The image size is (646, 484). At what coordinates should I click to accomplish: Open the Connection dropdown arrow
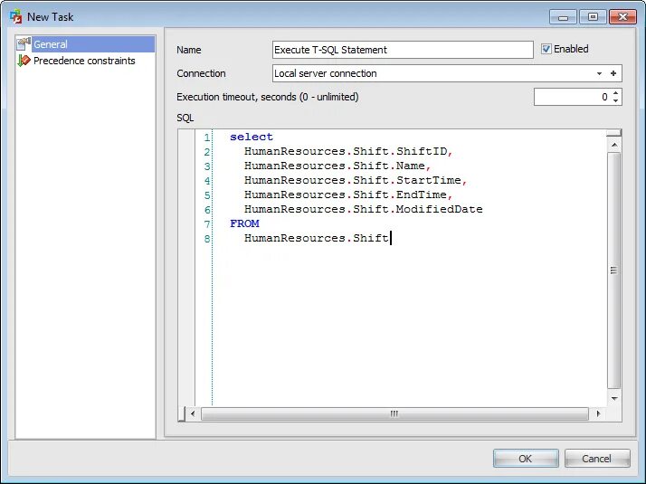click(x=599, y=74)
